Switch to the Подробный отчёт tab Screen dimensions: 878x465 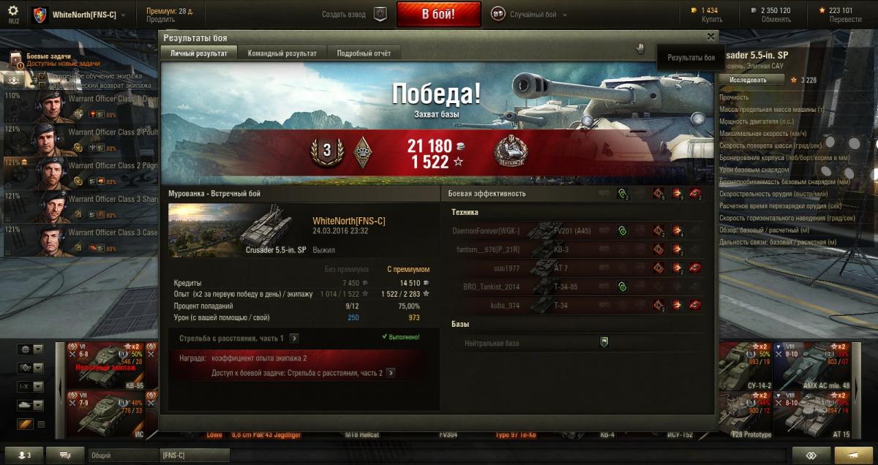click(364, 53)
